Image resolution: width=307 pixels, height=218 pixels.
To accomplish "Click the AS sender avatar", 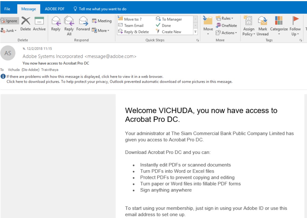I will (x=8, y=53).
